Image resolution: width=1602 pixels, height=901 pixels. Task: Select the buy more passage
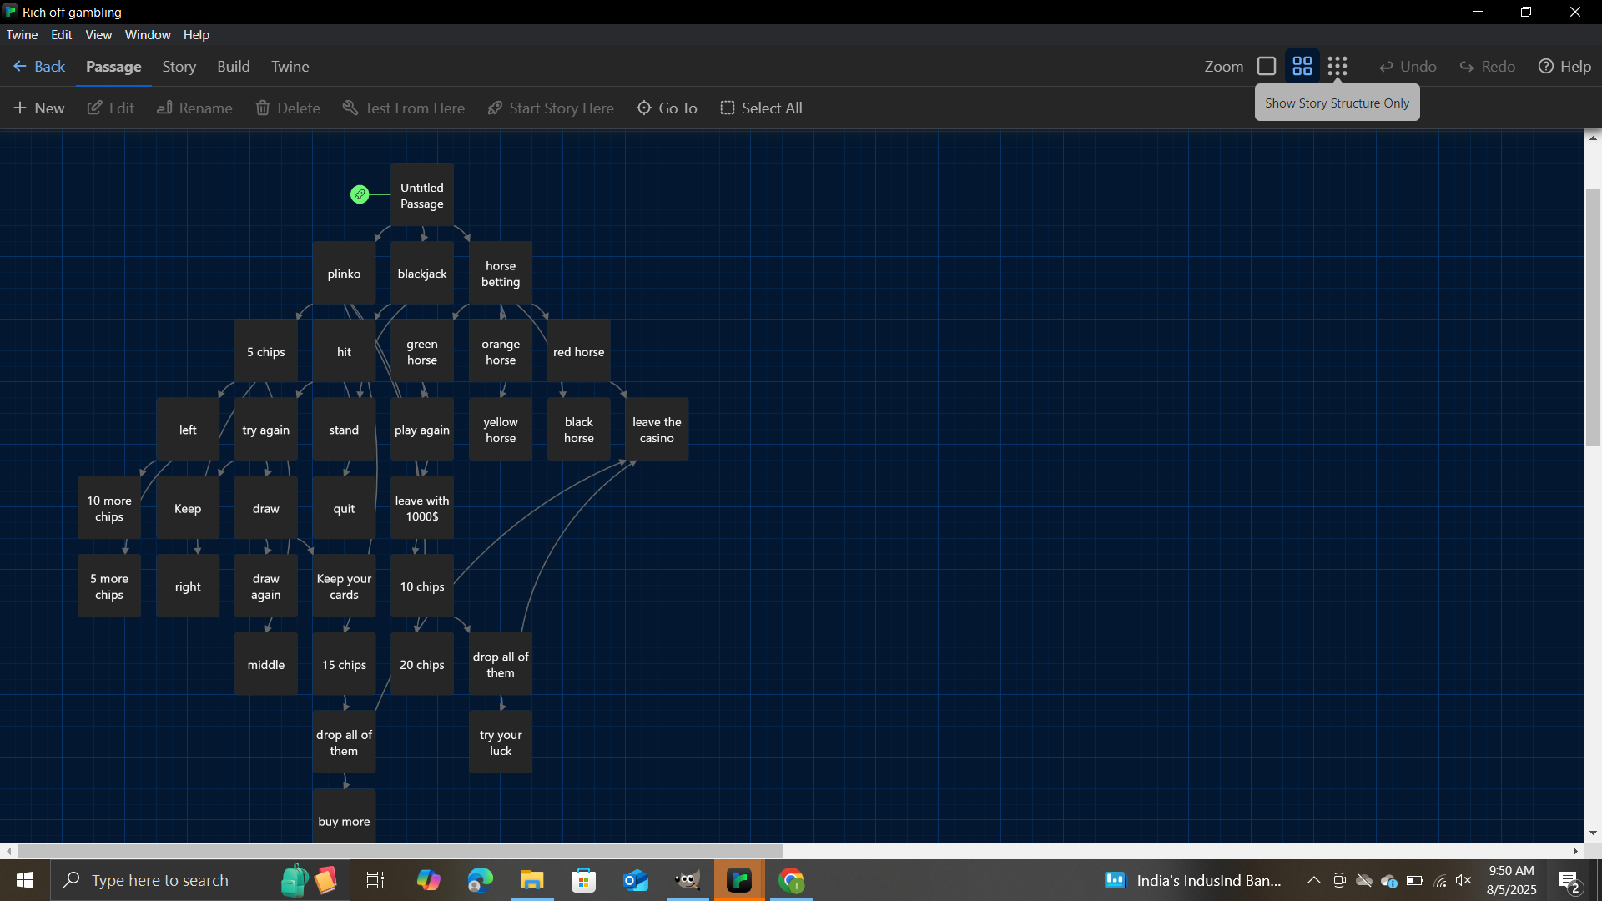click(344, 817)
